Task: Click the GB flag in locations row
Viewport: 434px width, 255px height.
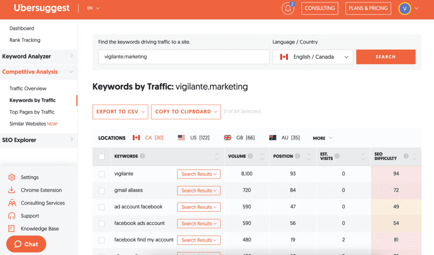Action: tap(228, 138)
